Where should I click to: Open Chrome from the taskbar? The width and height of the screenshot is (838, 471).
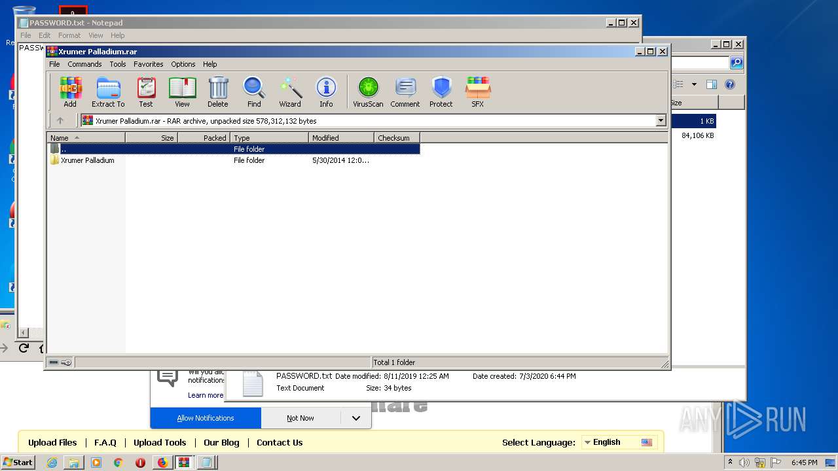[x=118, y=462]
